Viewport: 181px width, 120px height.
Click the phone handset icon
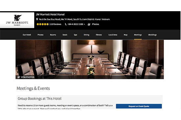click(x=66, y=24)
